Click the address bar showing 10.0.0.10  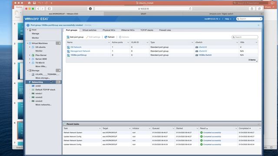143,9
